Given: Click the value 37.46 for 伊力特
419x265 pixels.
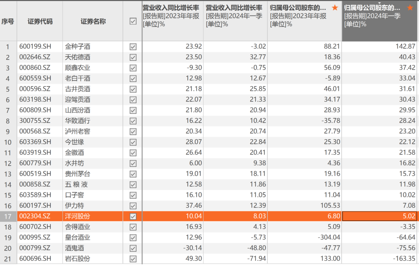Looking at the screenshot, I should pyautogui.click(x=194, y=205).
